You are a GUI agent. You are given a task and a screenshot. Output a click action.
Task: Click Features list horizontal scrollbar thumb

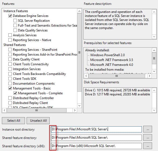[x=37, y=110]
